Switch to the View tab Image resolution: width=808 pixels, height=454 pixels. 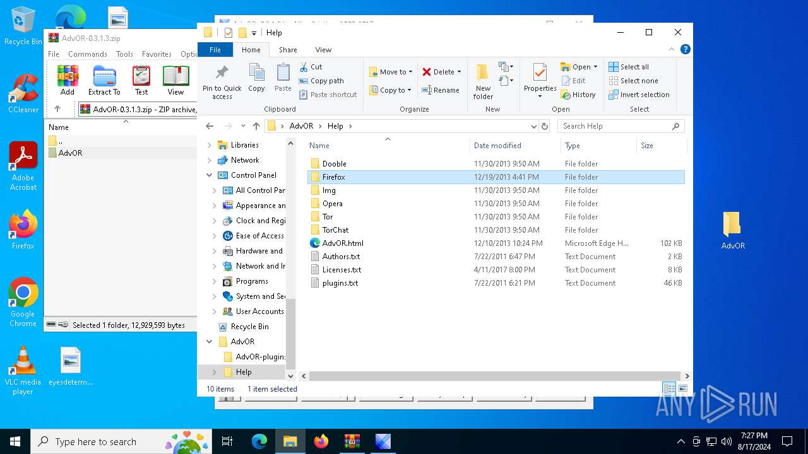point(323,50)
